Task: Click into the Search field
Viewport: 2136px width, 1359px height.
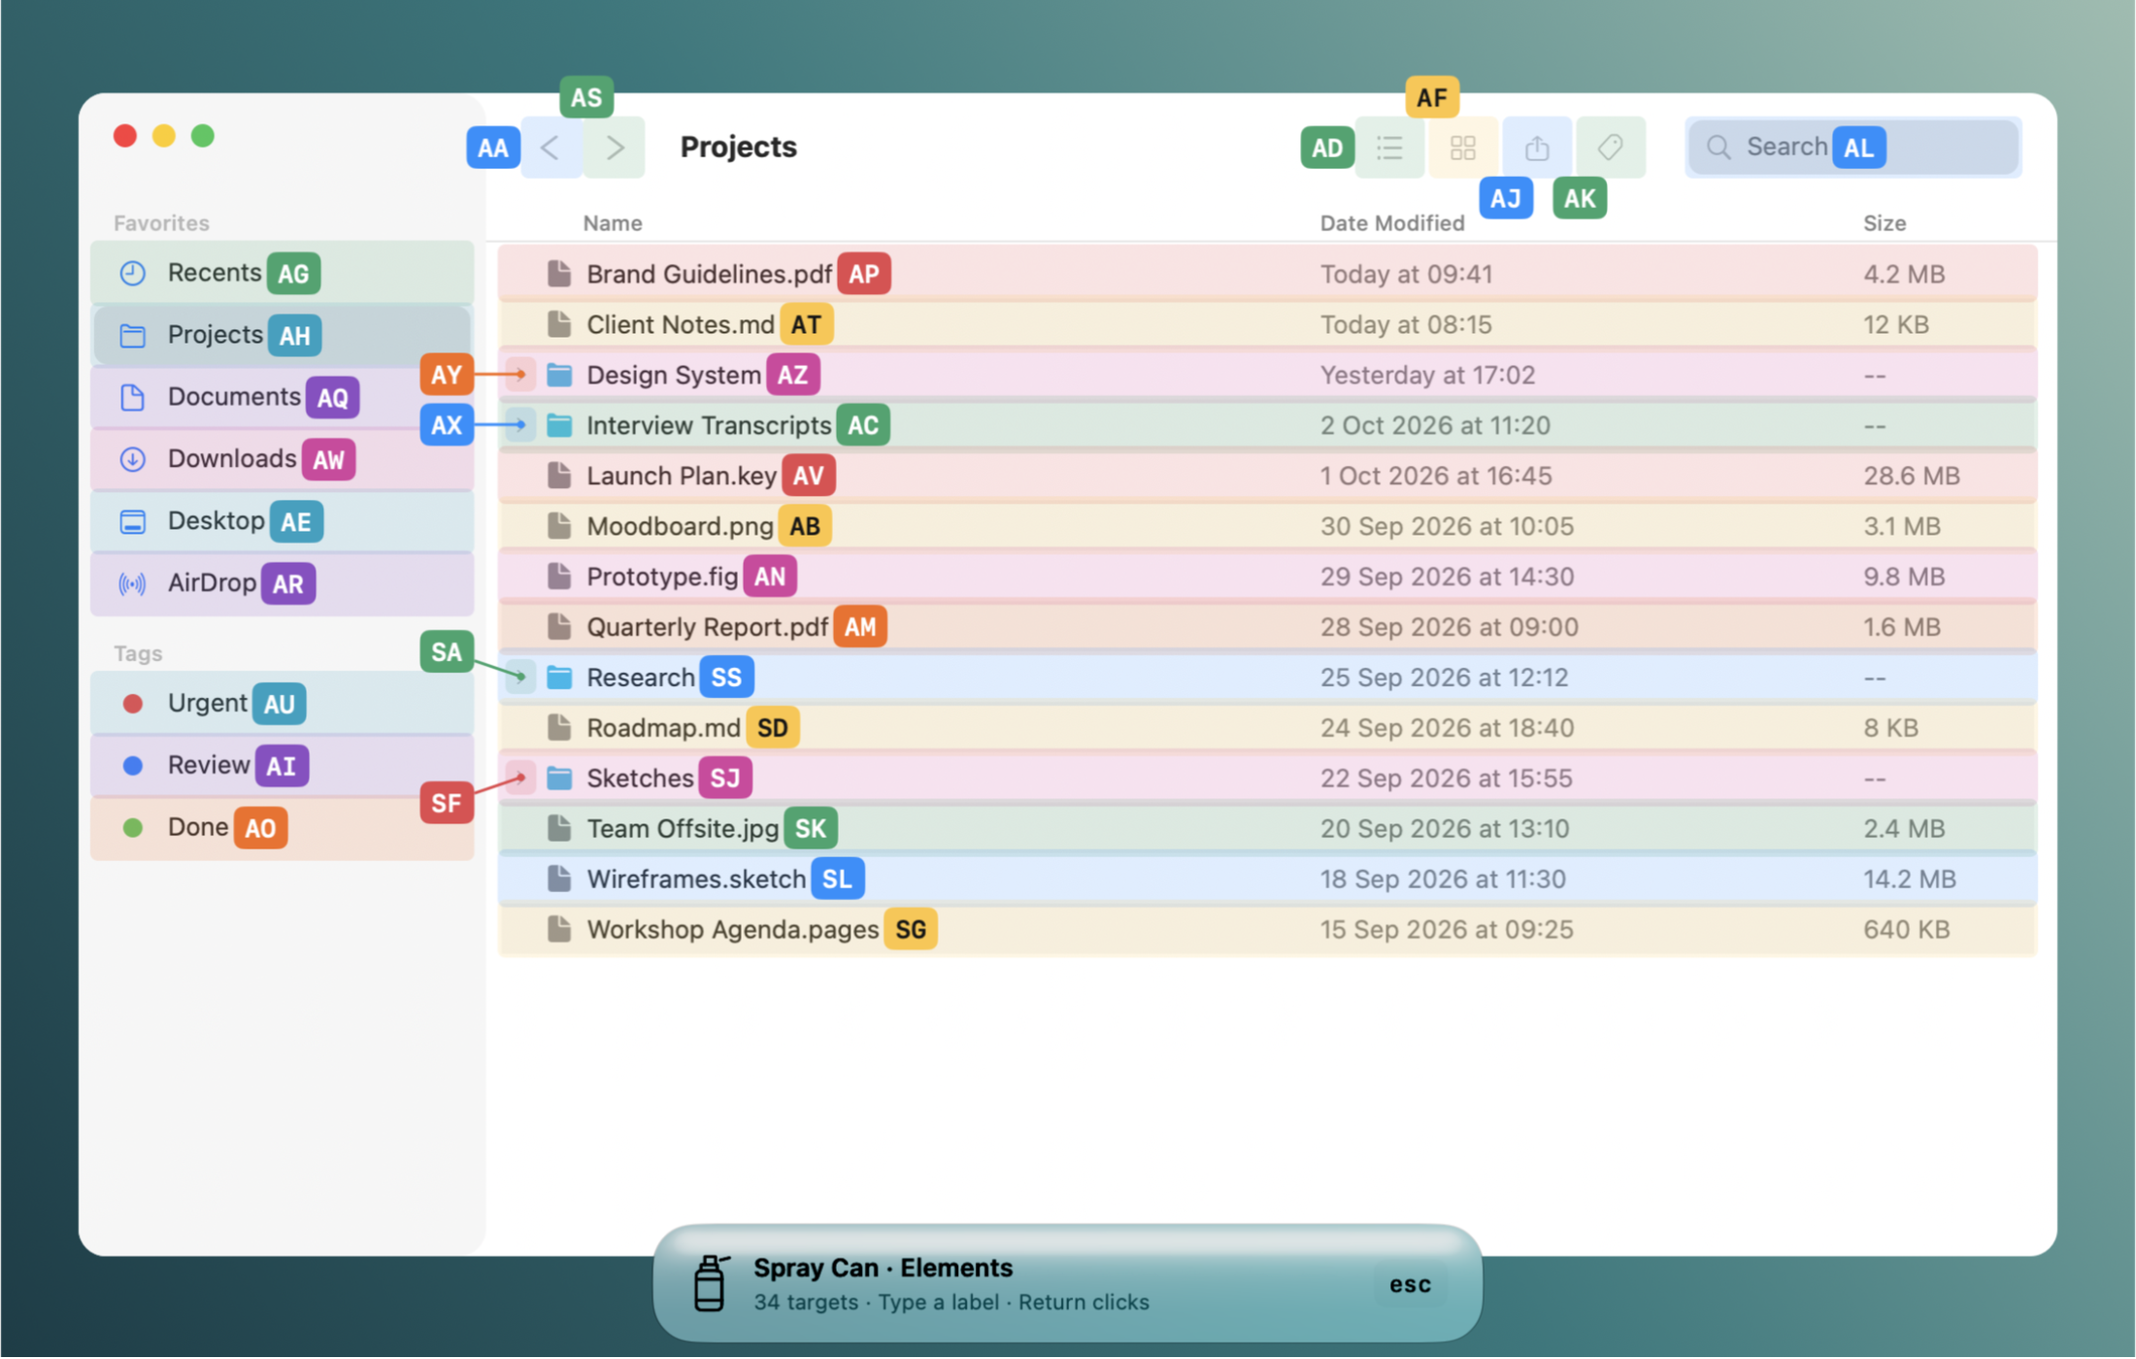Action: tap(1853, 148)
